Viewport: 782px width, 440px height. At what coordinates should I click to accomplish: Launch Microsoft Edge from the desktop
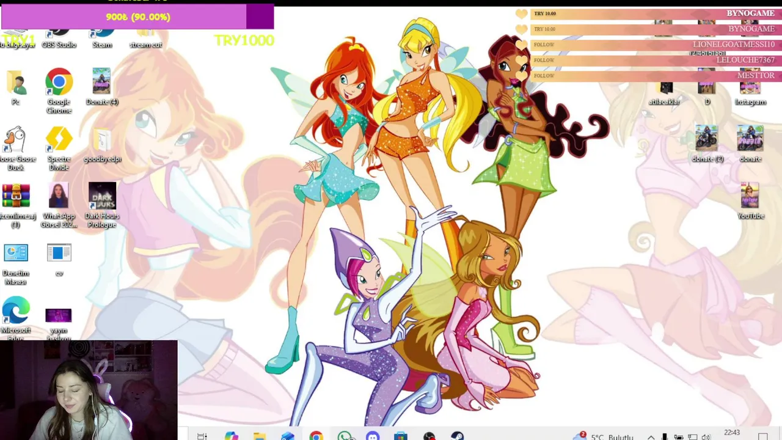16,319
